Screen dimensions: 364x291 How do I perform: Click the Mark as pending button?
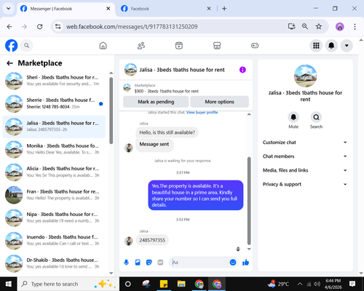coord(156,102)
